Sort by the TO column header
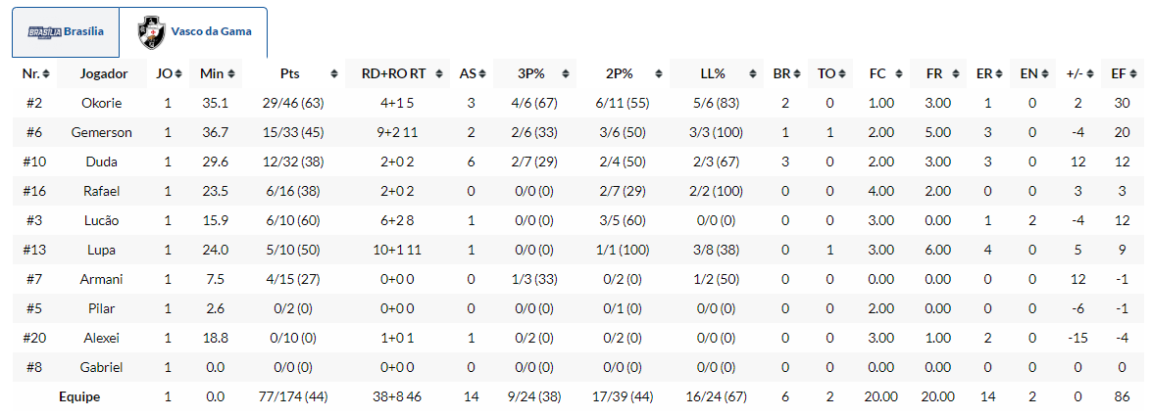This screenshot has width=1152, height=417. 826,73
